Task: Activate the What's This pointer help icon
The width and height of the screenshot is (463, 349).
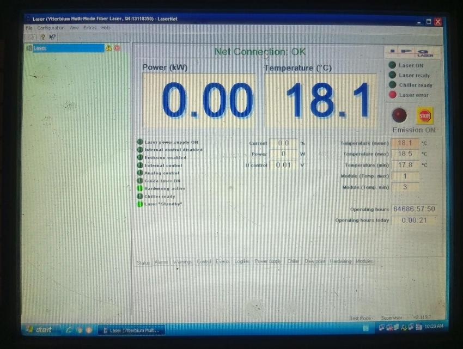Action: pos(52,37)
